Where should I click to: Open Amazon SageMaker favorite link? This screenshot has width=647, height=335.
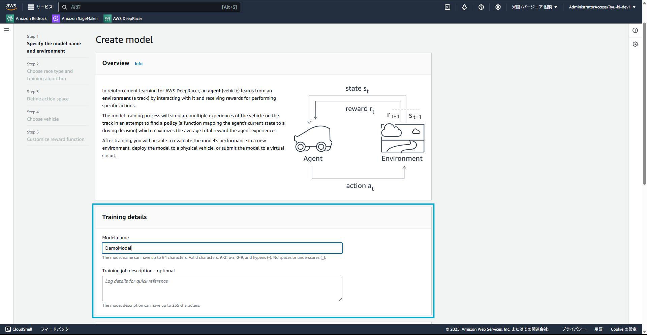[x=75, y=19]
